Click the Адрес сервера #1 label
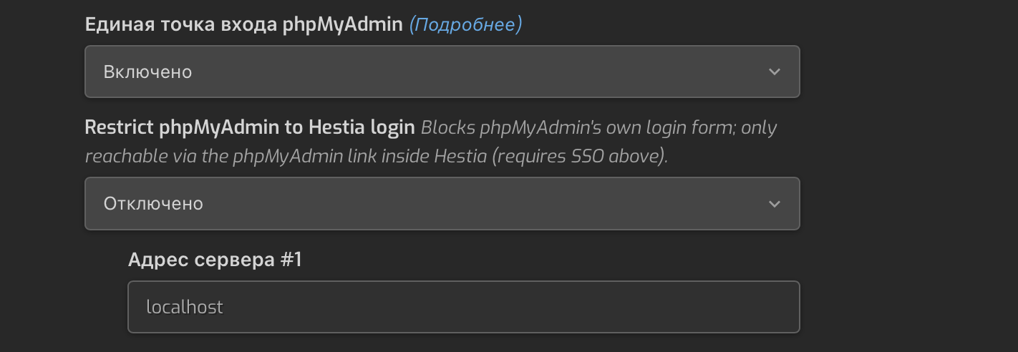 coord(215,260)
